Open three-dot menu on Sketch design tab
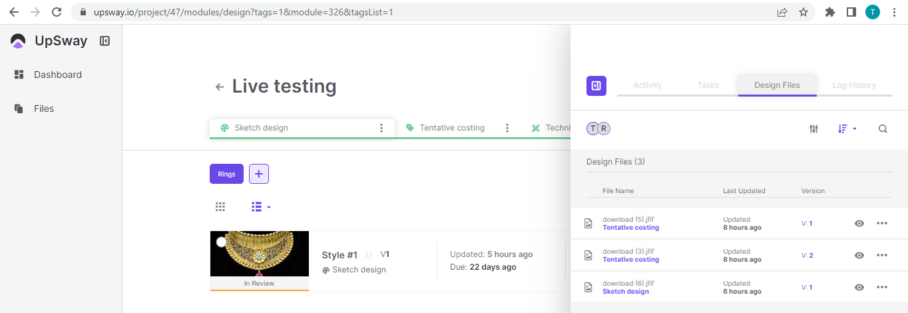This screenshot has height=313, width=908. pos(381,128)
